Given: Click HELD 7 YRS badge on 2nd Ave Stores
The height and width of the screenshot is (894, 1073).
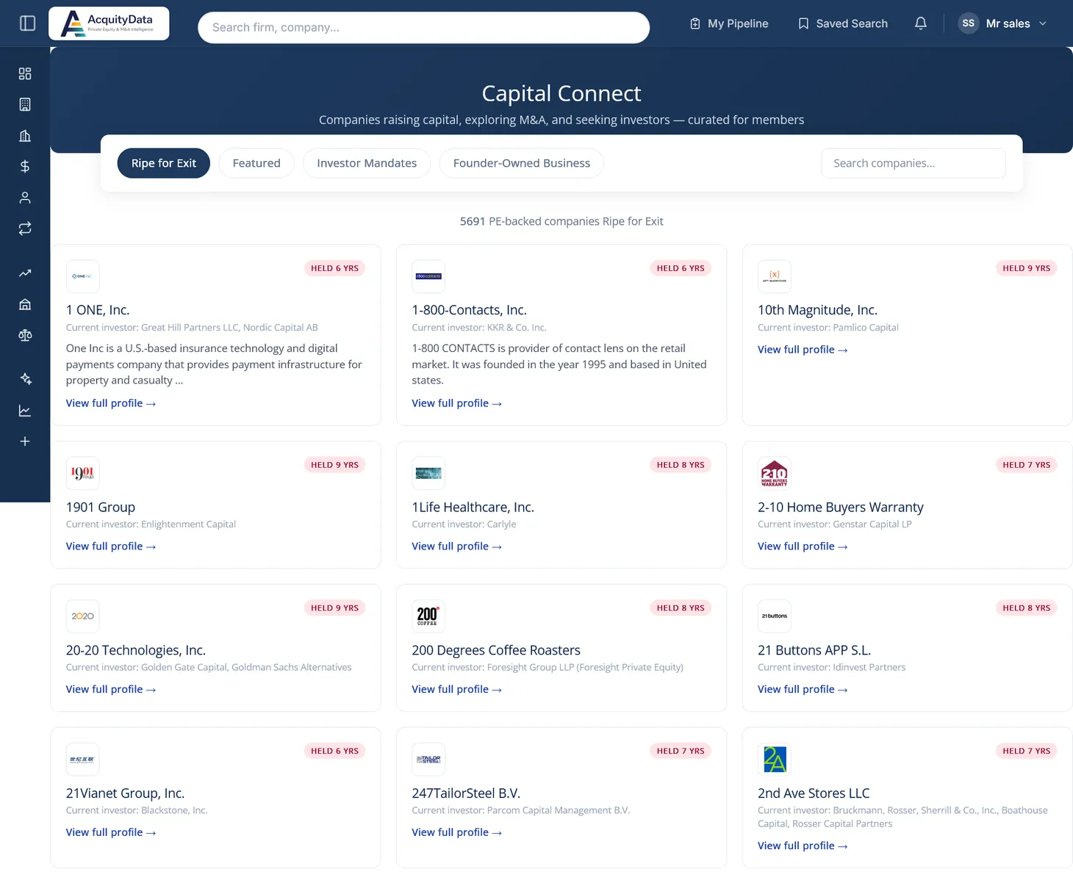Looking at the screenshot, I should 1027,751.
